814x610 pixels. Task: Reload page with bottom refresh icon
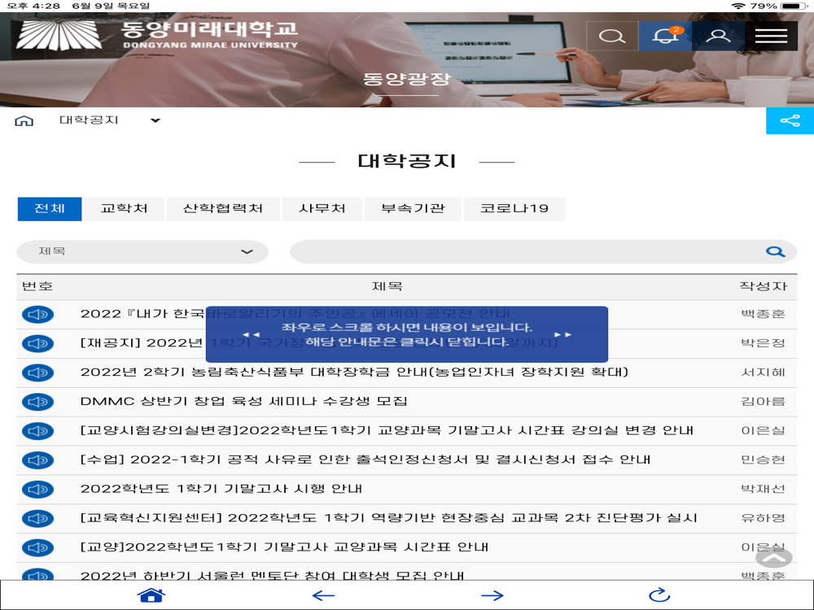pyautogui.click(x=660, y=595)
